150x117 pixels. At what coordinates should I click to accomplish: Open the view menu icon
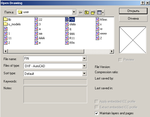pyautogui.click(x=101, y=13)
